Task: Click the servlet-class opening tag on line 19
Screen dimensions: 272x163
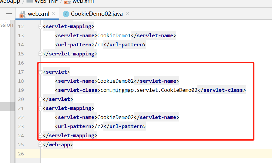Action: pyautogui.click(x=78, y=90)
